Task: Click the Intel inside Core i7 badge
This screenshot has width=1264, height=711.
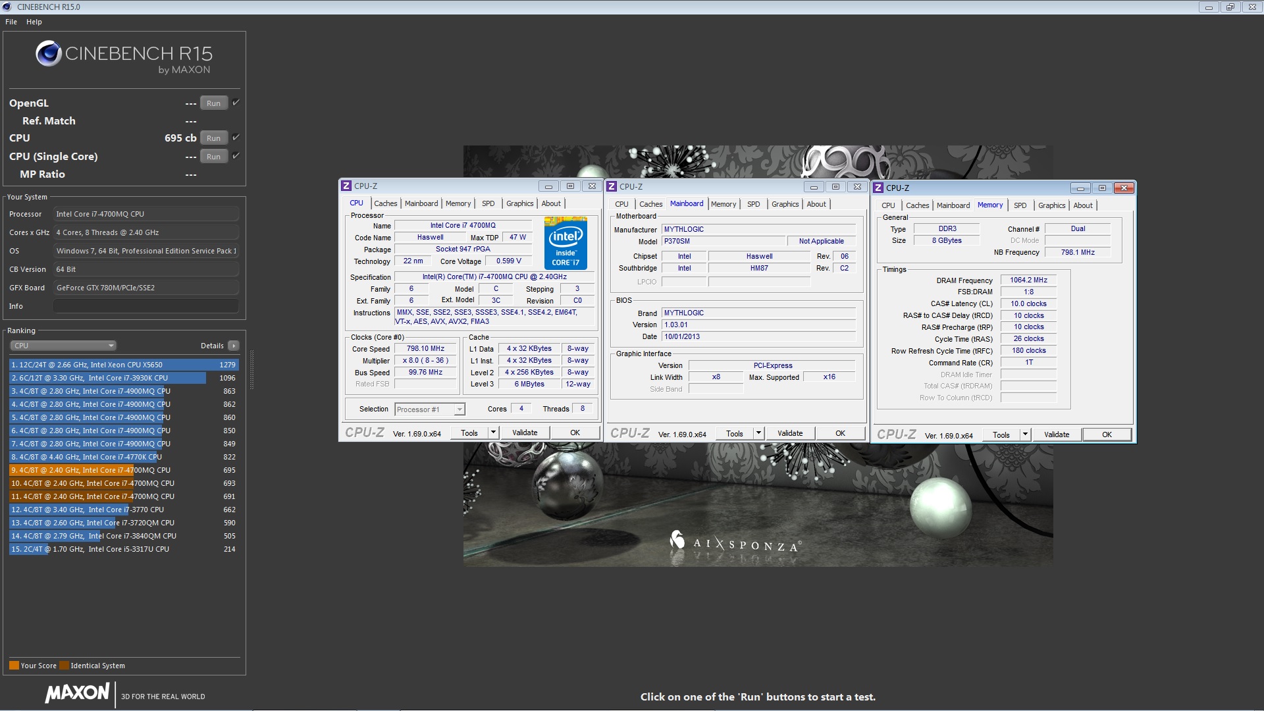Action: tap(566, 243)
